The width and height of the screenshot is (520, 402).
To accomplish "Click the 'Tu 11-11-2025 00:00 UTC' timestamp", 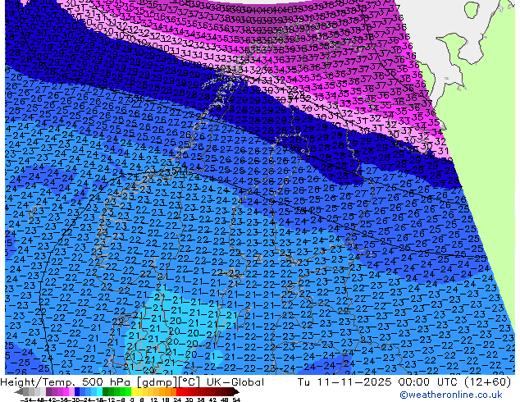I will click(379, 381).
